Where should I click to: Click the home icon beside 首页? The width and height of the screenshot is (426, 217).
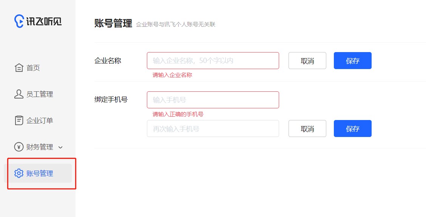(19, 68)
